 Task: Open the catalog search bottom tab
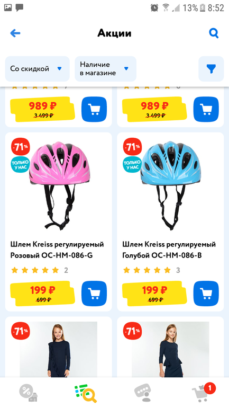tap(86, 393)
